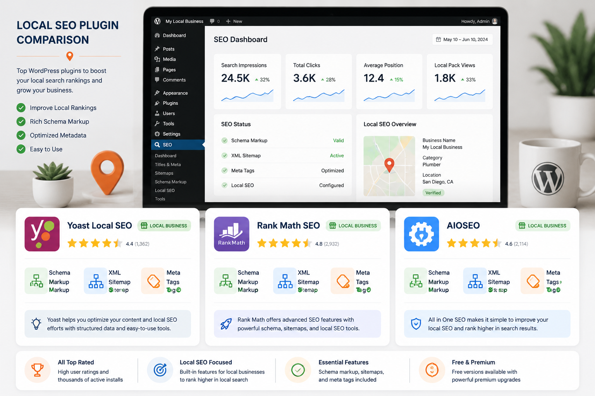Click the Valid status text
595x396 pixels.
tap(339, 140)
